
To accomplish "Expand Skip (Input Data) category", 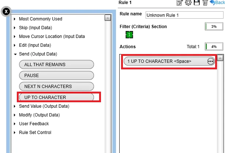I will pyautogui.click(x=33, y=28).
